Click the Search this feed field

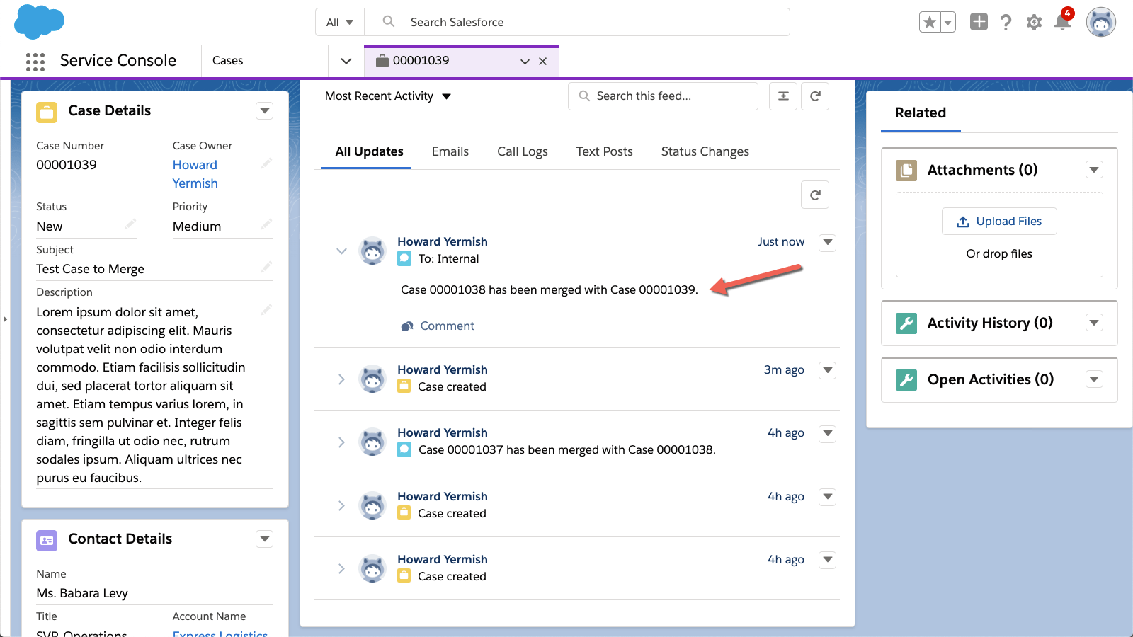click(x=662, y=96)
